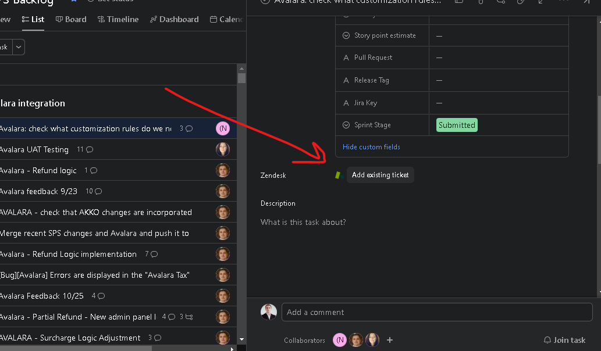The image size is (601, 351).
Task: Open the Calendar view tab
Action: [226, 19]
